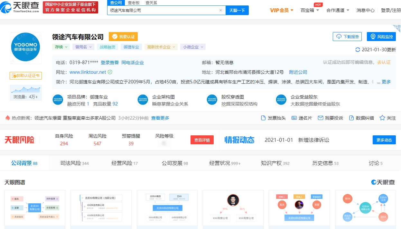Open the complaint (我要投诉) envelope icon
Viewport: 401px width, 229px height.
coord(320,118)
